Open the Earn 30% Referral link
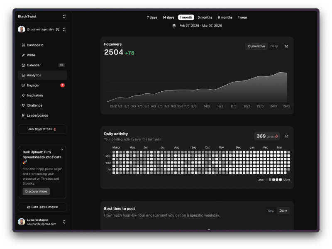Viewport: 332px width, 249px height. (42, 207)
